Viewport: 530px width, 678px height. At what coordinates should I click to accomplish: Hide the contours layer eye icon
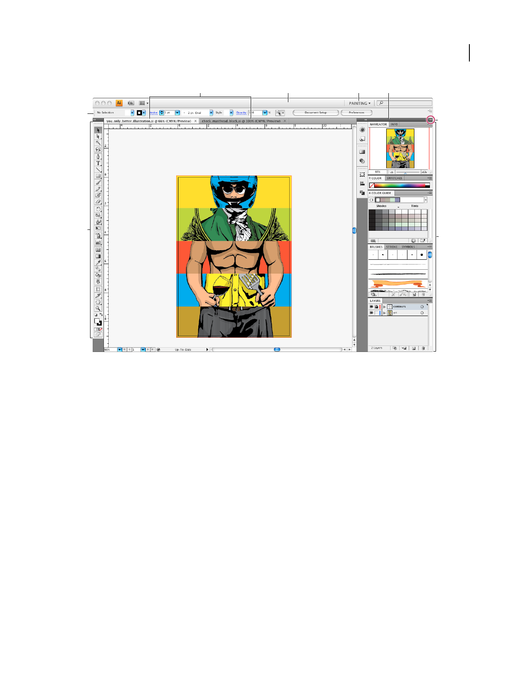(371, 307)
